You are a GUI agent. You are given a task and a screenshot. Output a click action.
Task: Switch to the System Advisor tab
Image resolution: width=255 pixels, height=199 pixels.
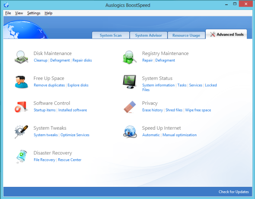(x=149, y=36)
